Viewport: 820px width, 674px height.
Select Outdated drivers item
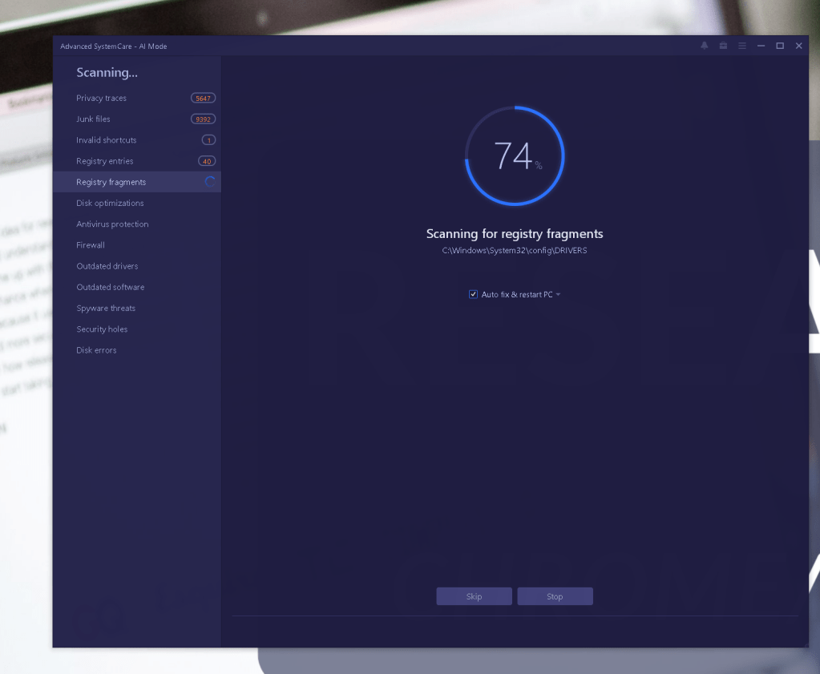pos(137,266)
